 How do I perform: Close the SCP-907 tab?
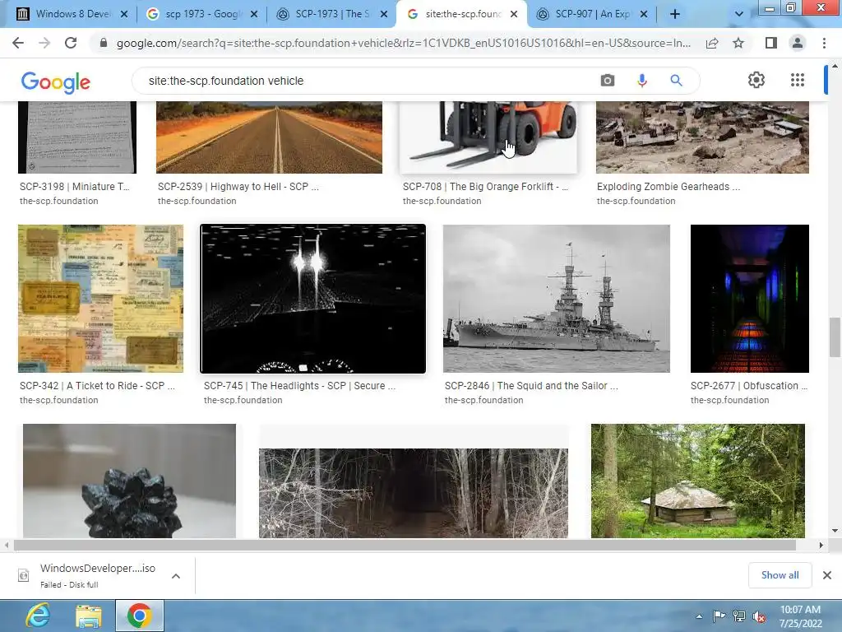(644, 14)
